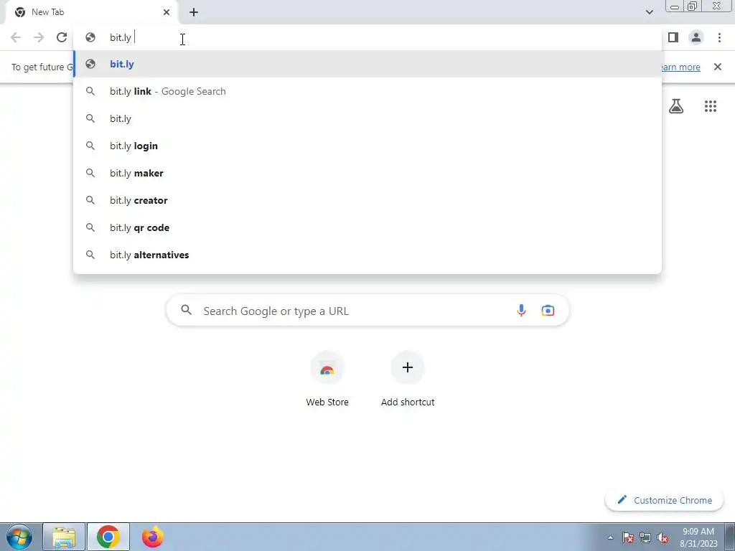Screen dimensions: 735x551
Task: Choose the 'bit.ly creator' suggestion
Action: point(367,200)
